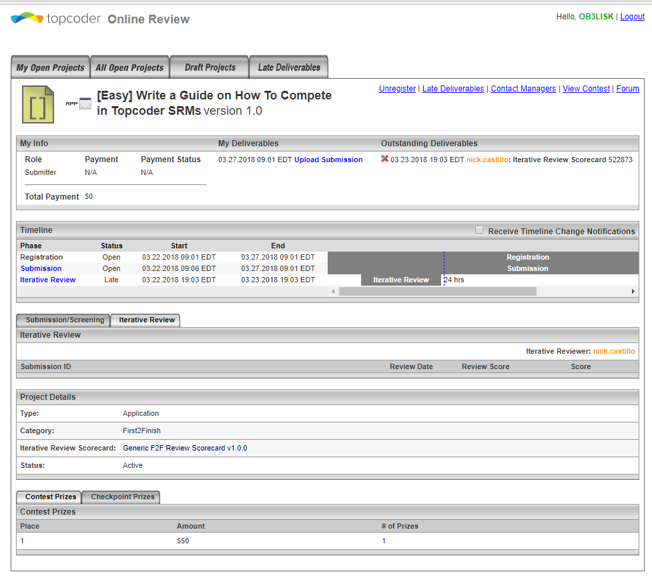Open nick.castillo Iterative Reviewer link
This screenshot has width=652, height=580.
tap(614, 351)
